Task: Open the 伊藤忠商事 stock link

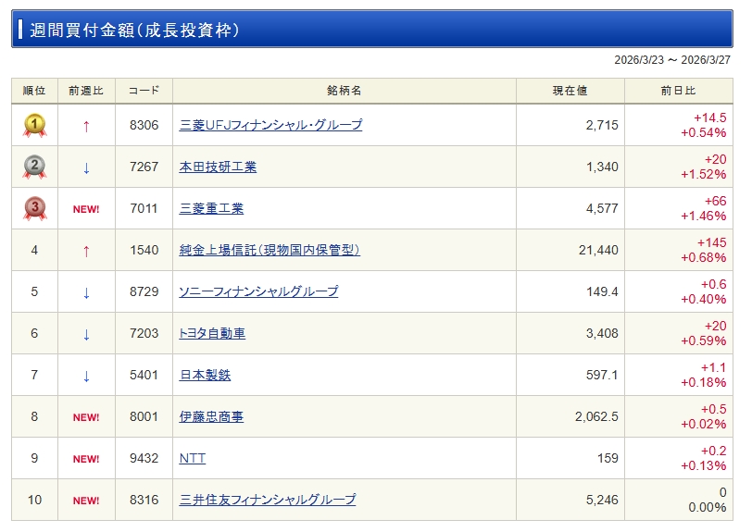Action: (x=211, y=416)
